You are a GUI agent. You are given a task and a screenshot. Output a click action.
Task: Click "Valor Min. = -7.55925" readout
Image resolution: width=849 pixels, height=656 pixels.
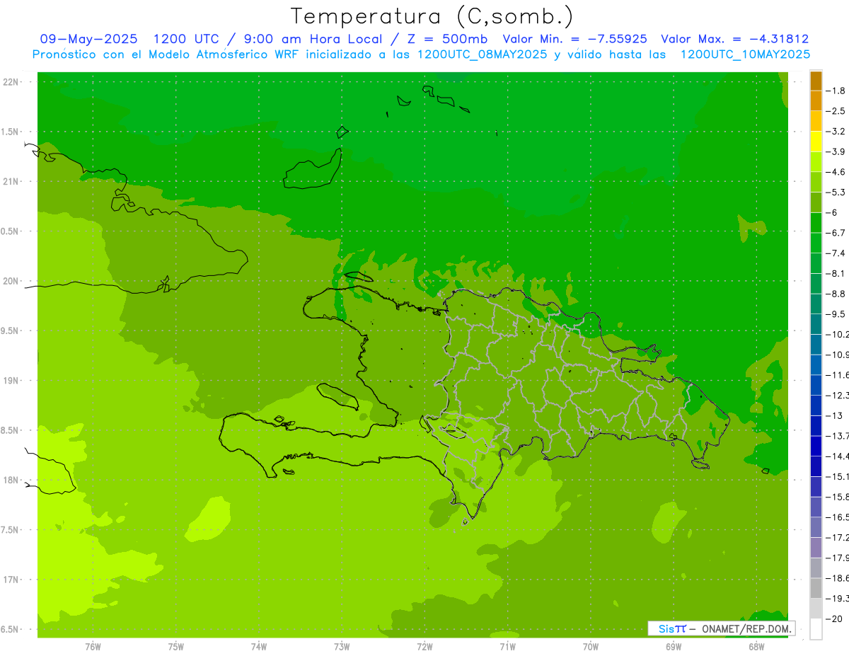[574, 39]
